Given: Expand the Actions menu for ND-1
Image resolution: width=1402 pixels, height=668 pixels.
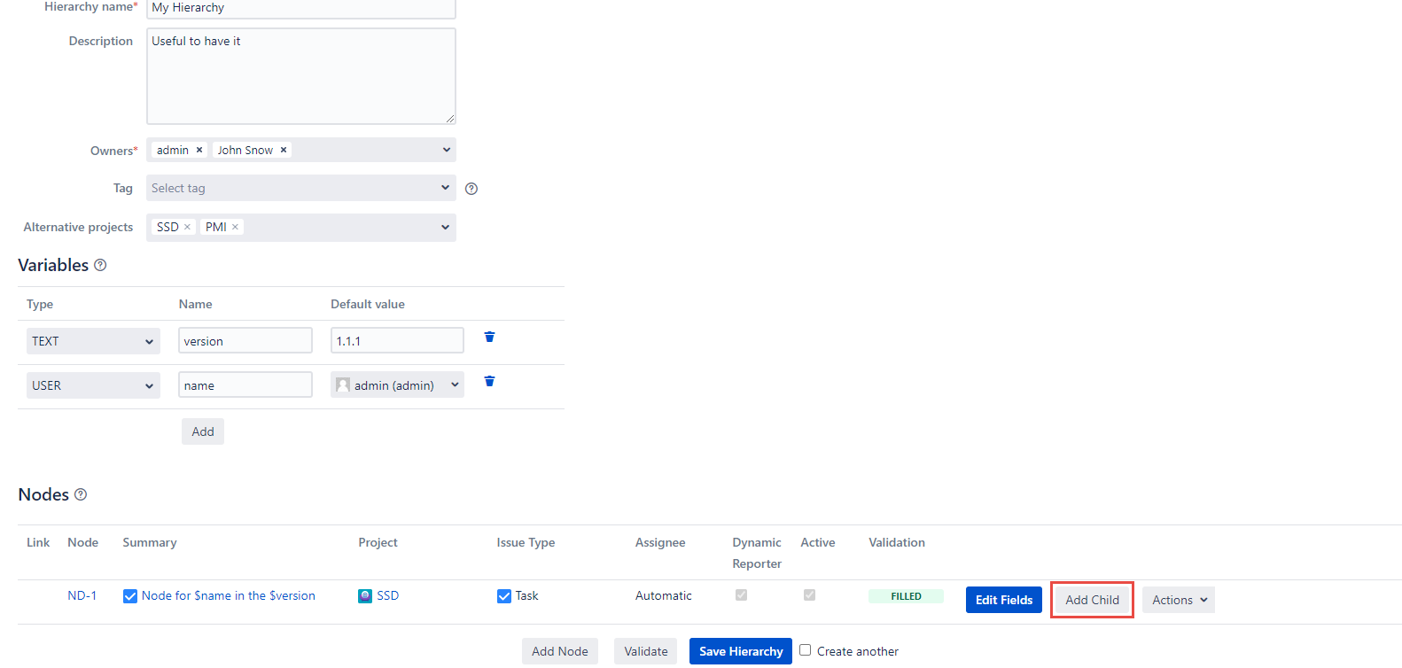Looking at the screenshot, I should pyautogui.click(x=1178, y=600).
